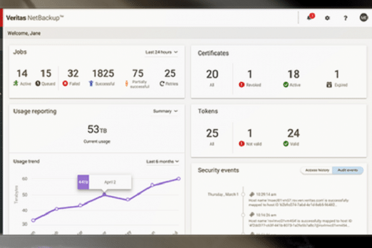View the 1 Not valid token count
372x248 pixels.
pos(249,133)
